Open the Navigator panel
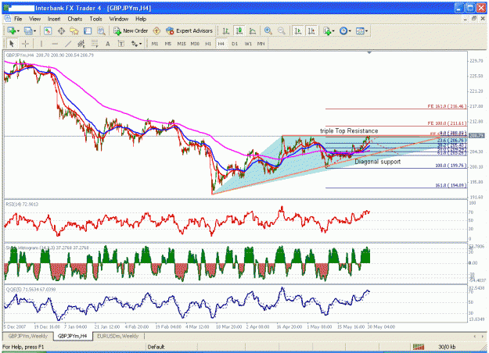Screen dimensions: 489x353 (x=74, y=30)
